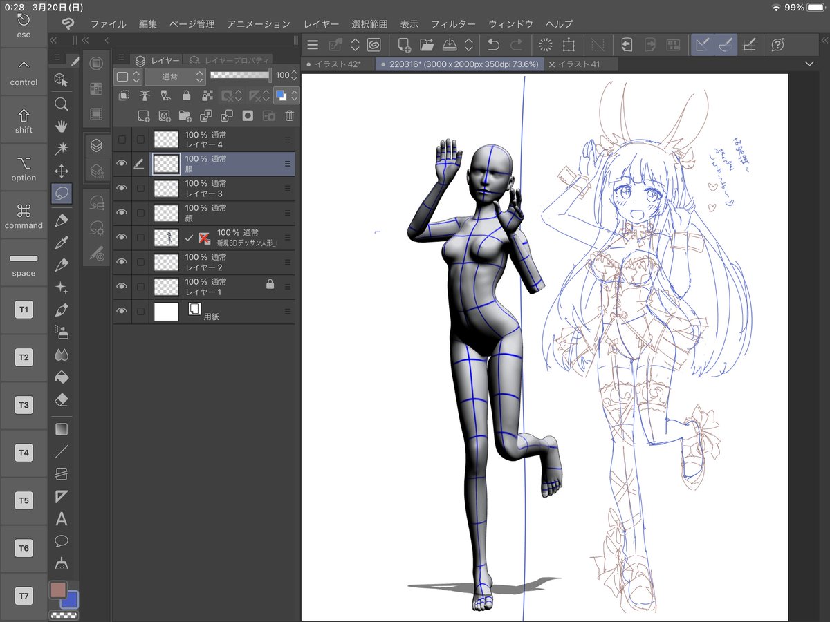Collapse the tool palette dock

pos(53,40)
